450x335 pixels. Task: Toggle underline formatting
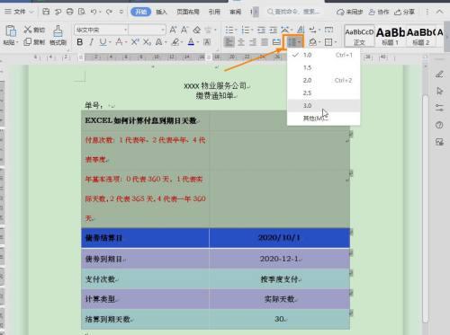(103, 42)
